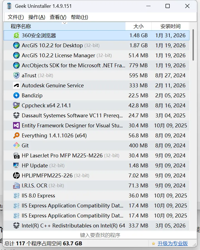Viewport: 200px width, 250px height.
Task: Click the 71.3 MB size cell
Action: pyautogui.click(x=139, y=185)
